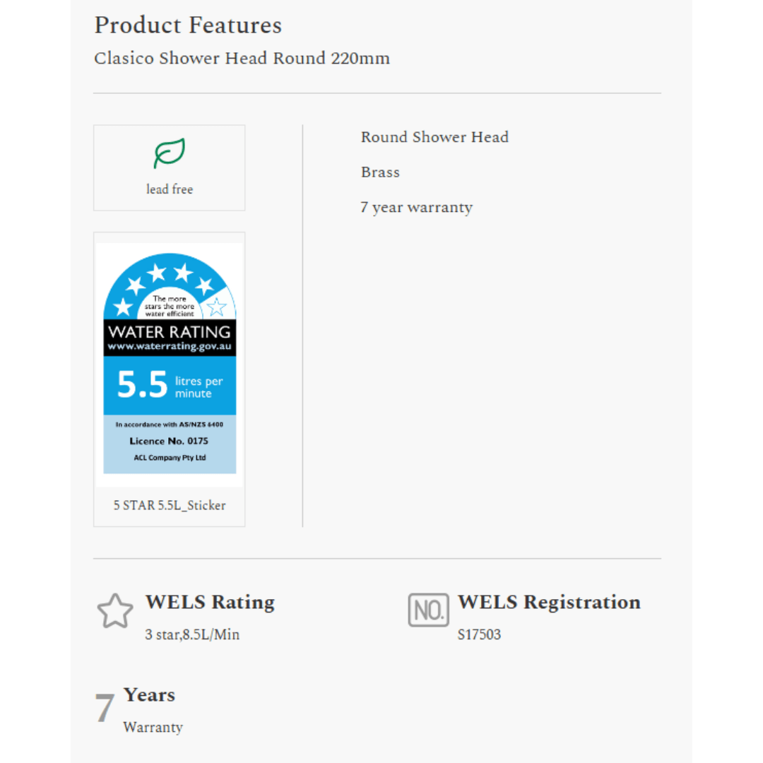Click "Clasico Shower Head Round 220mm" subtitle
763x763 pixels.
point(242,58)
